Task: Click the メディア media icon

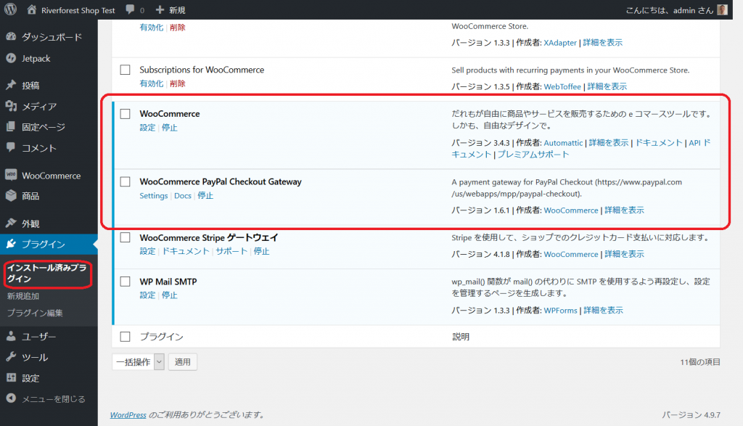Action: 11,107
